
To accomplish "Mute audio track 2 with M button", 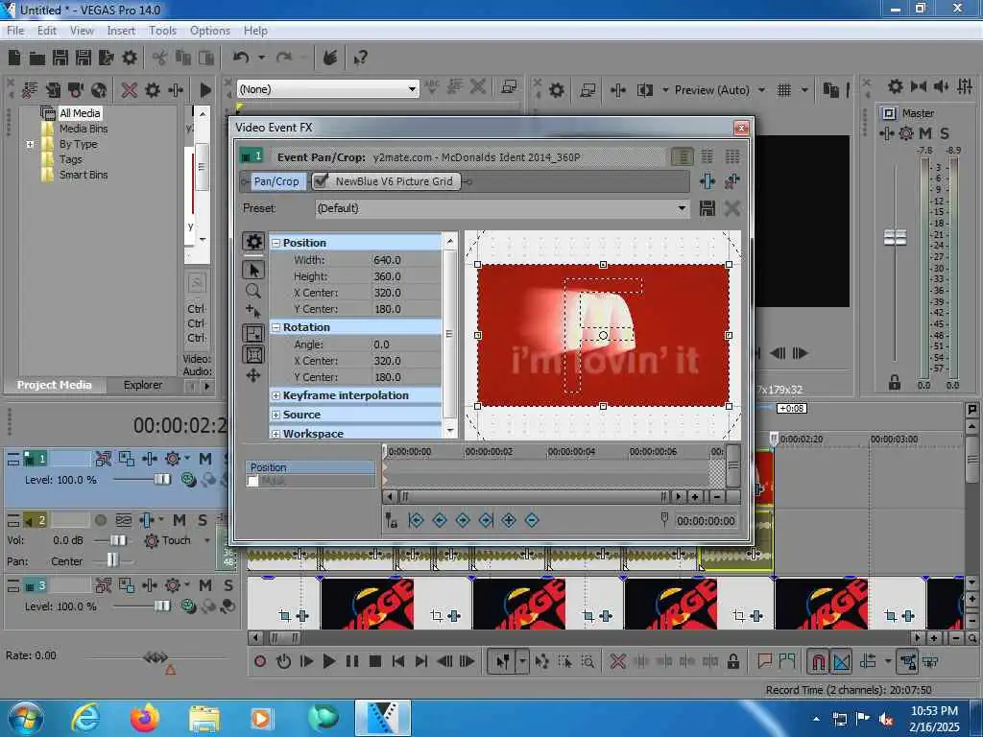I will tap(180, 519).
